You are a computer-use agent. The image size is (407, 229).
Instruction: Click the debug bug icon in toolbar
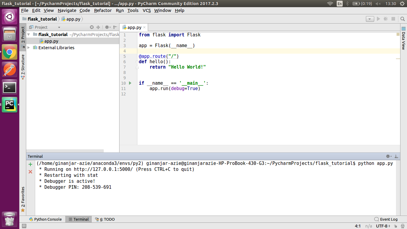[x=386, y=19]
